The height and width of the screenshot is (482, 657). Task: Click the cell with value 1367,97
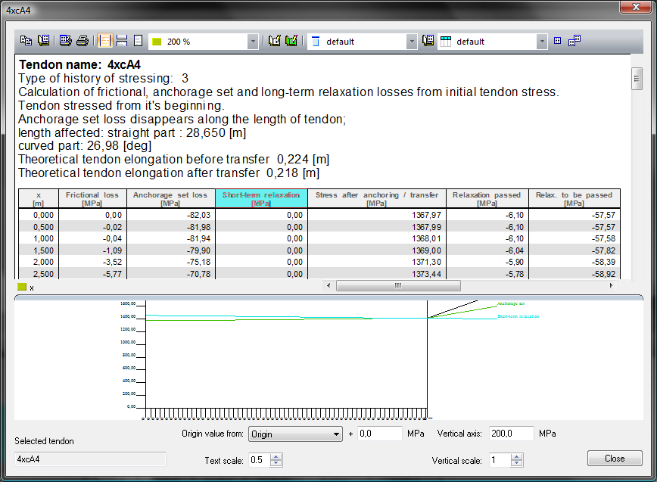(377, 215)
